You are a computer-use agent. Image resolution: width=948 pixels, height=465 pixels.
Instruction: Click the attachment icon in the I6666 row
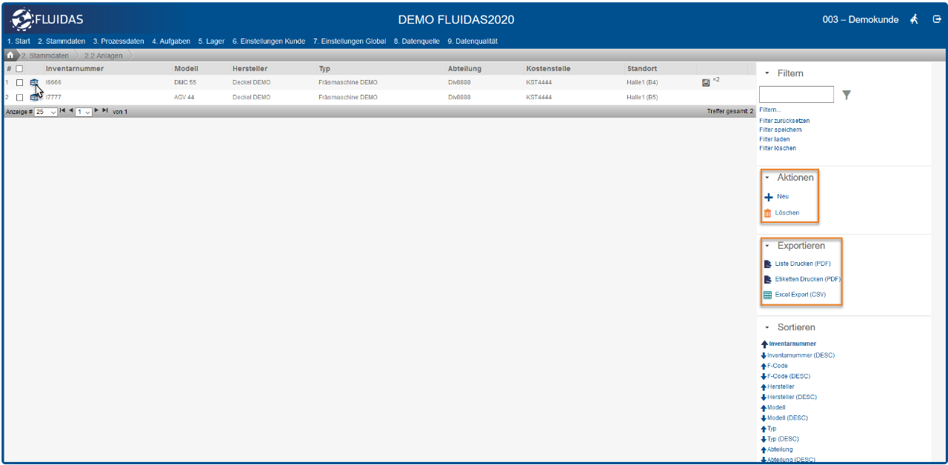coord(706,82)
